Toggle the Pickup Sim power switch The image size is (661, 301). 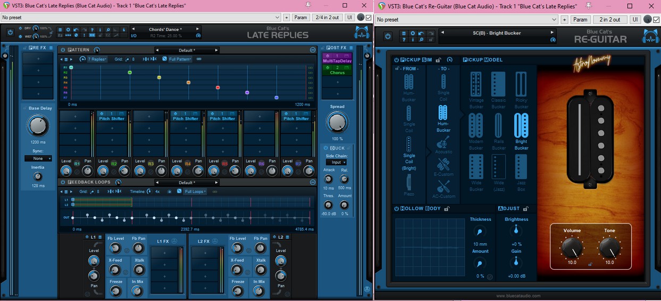coord(397,60)
